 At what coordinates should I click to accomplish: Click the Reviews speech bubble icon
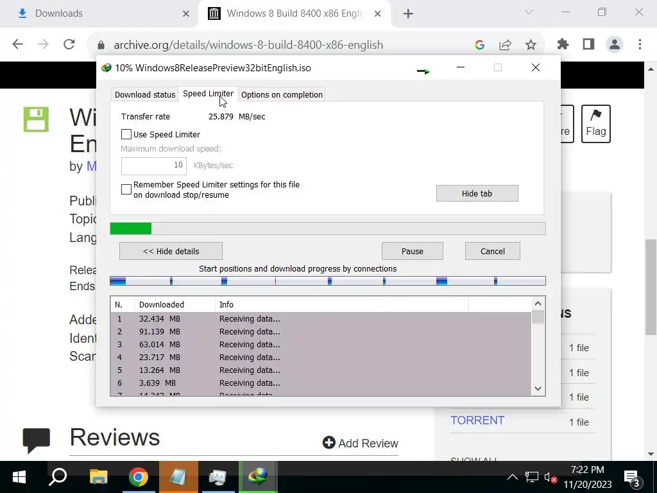coord(37,440)
